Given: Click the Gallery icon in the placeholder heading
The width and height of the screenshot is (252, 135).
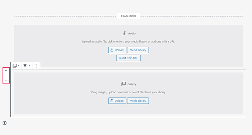Looking at the screenshot, I should point(123,84).
